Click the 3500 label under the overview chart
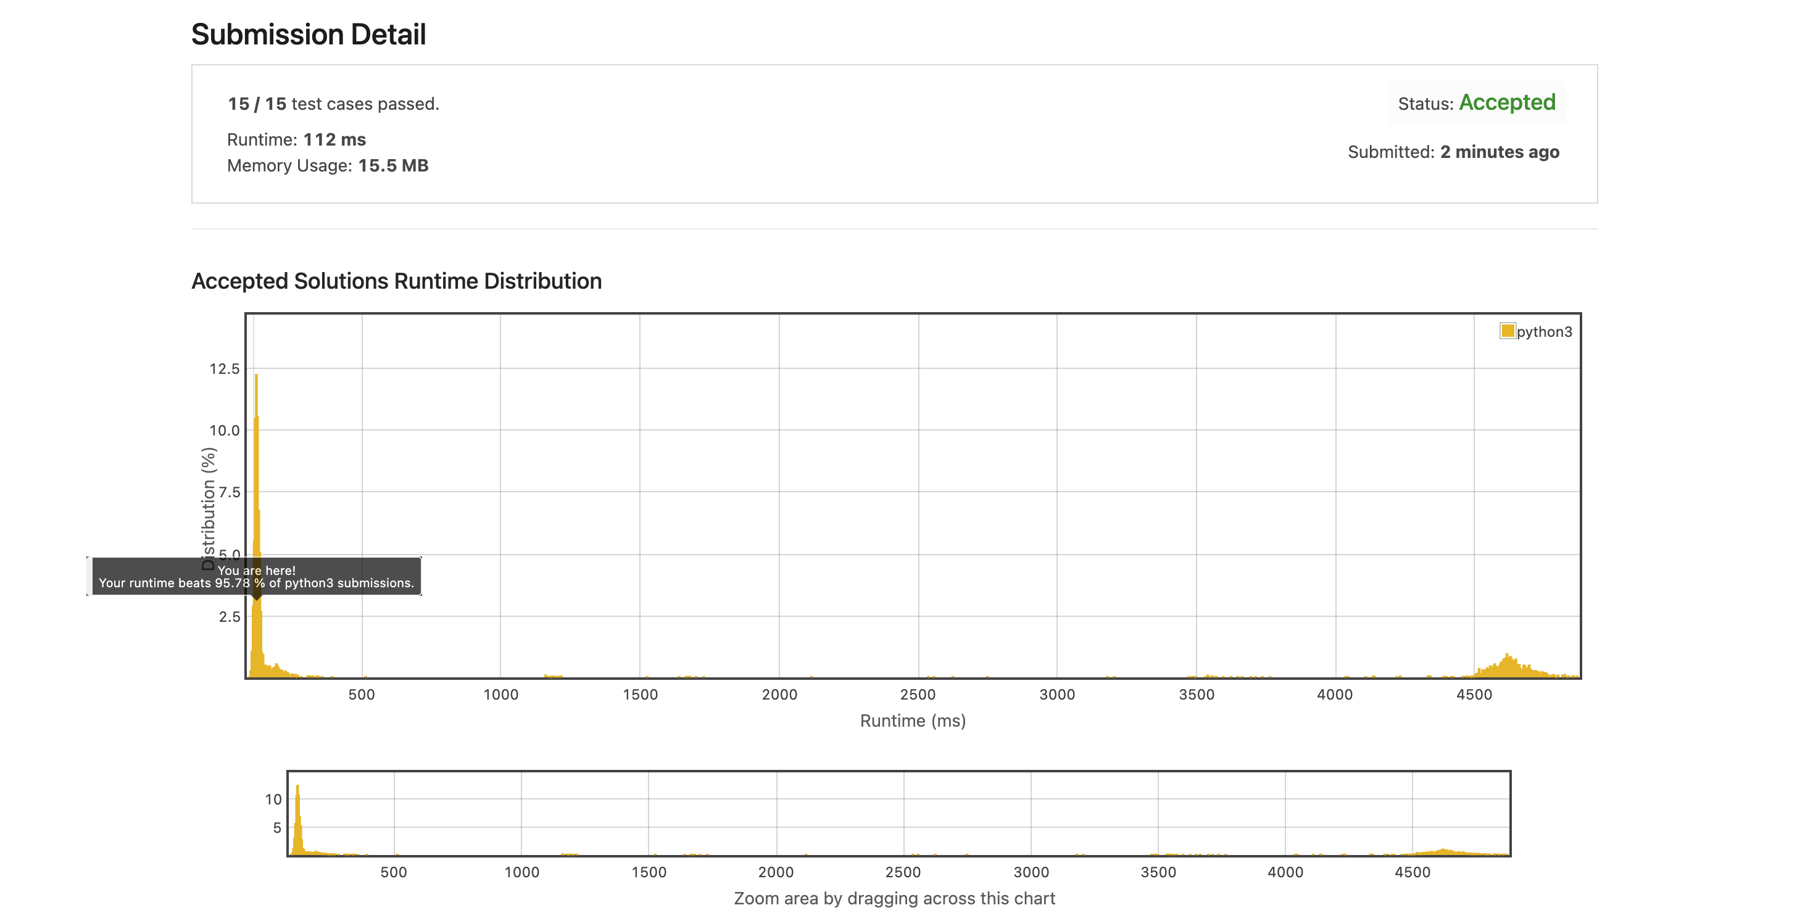The width and height of the screenshot is (1813, 913). pos(1158,872)
